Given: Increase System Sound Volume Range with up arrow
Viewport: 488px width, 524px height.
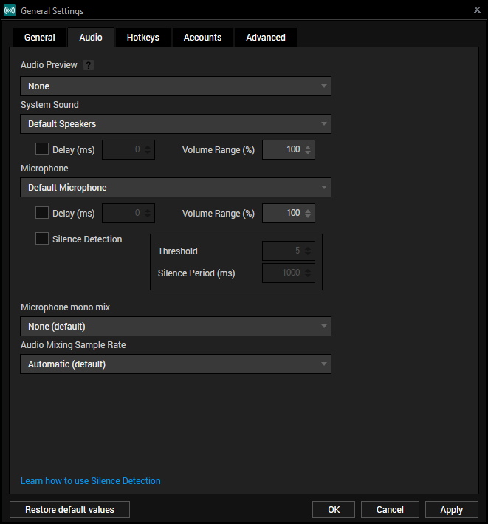Looking at the screenshot, I should click(308, 147).
